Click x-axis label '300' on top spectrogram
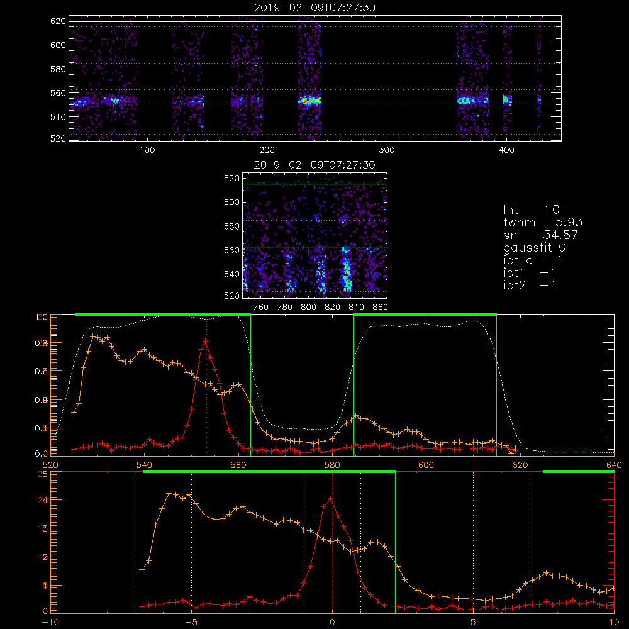629x629 pixels. [387, 150]
